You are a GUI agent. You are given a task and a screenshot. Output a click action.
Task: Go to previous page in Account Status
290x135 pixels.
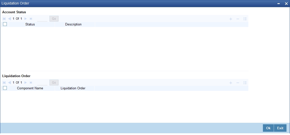10,19
